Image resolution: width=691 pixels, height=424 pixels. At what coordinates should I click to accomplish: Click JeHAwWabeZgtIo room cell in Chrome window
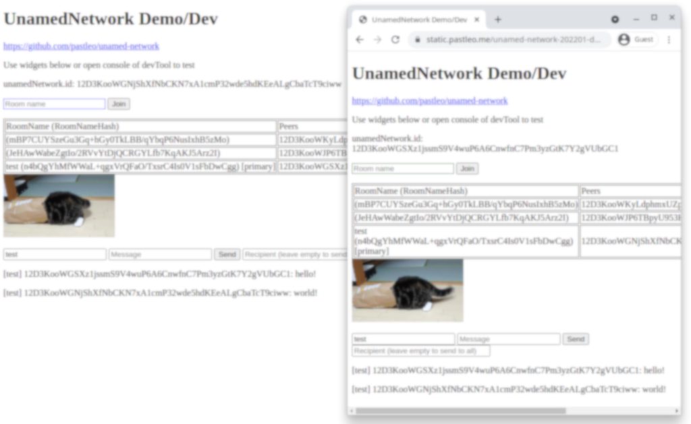pyautogui.click(x=466, y=218)
